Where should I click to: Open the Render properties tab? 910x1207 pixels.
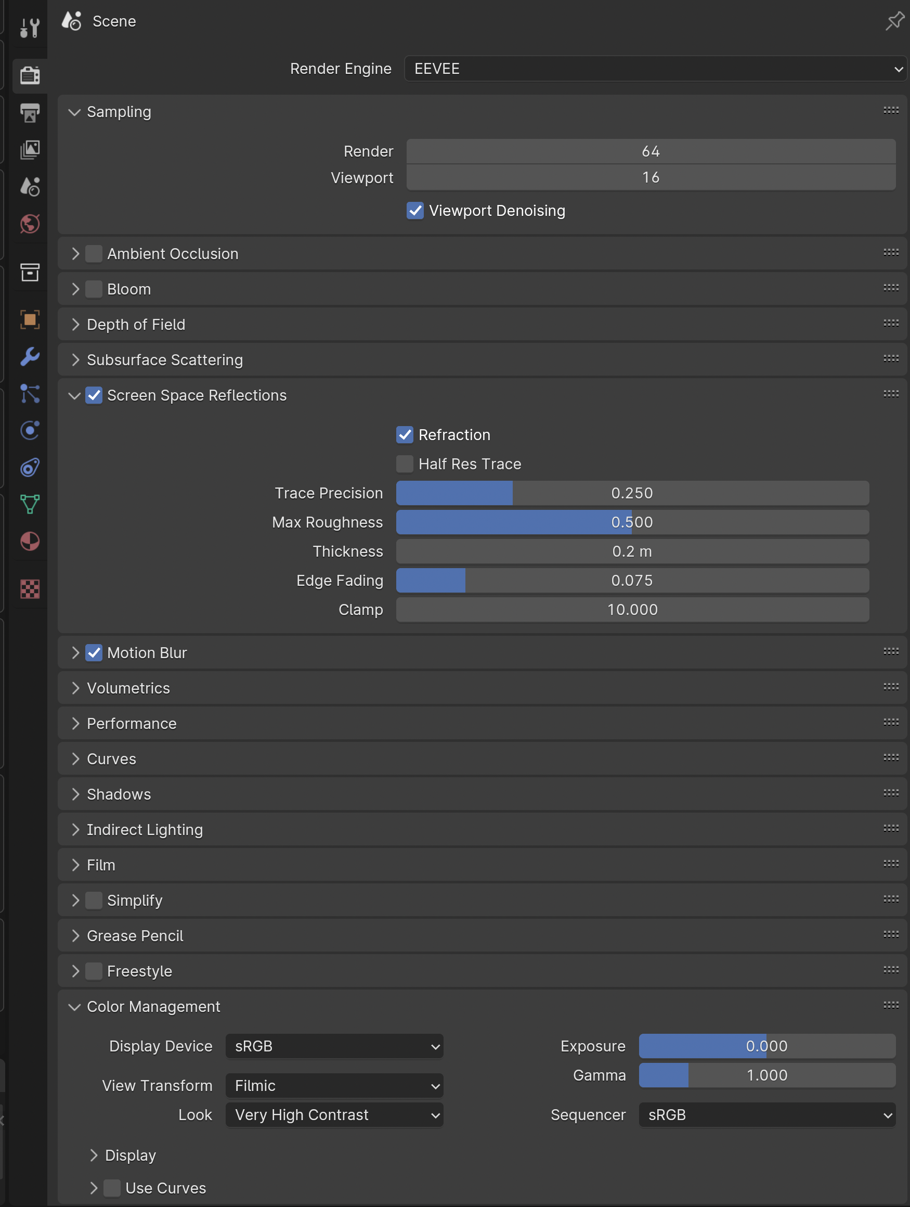(30, 75)
